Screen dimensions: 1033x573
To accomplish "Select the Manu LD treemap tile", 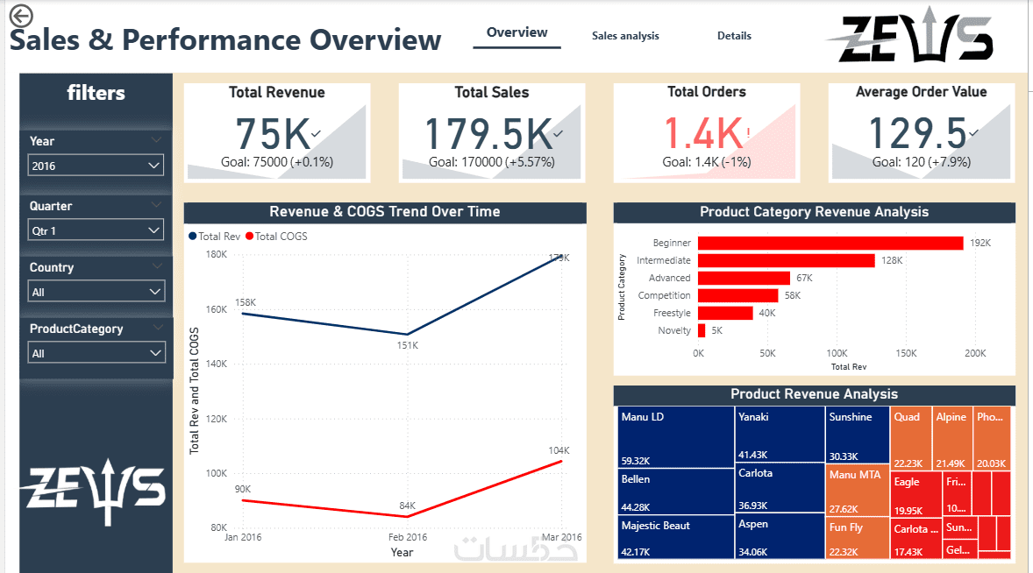I will [676, 437].
